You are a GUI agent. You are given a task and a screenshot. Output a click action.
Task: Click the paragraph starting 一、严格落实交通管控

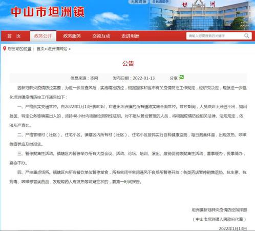(x=128, y=116)
